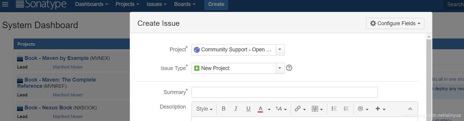
Task: Toggle underline formatting in description editor
Action: (248, 109)
